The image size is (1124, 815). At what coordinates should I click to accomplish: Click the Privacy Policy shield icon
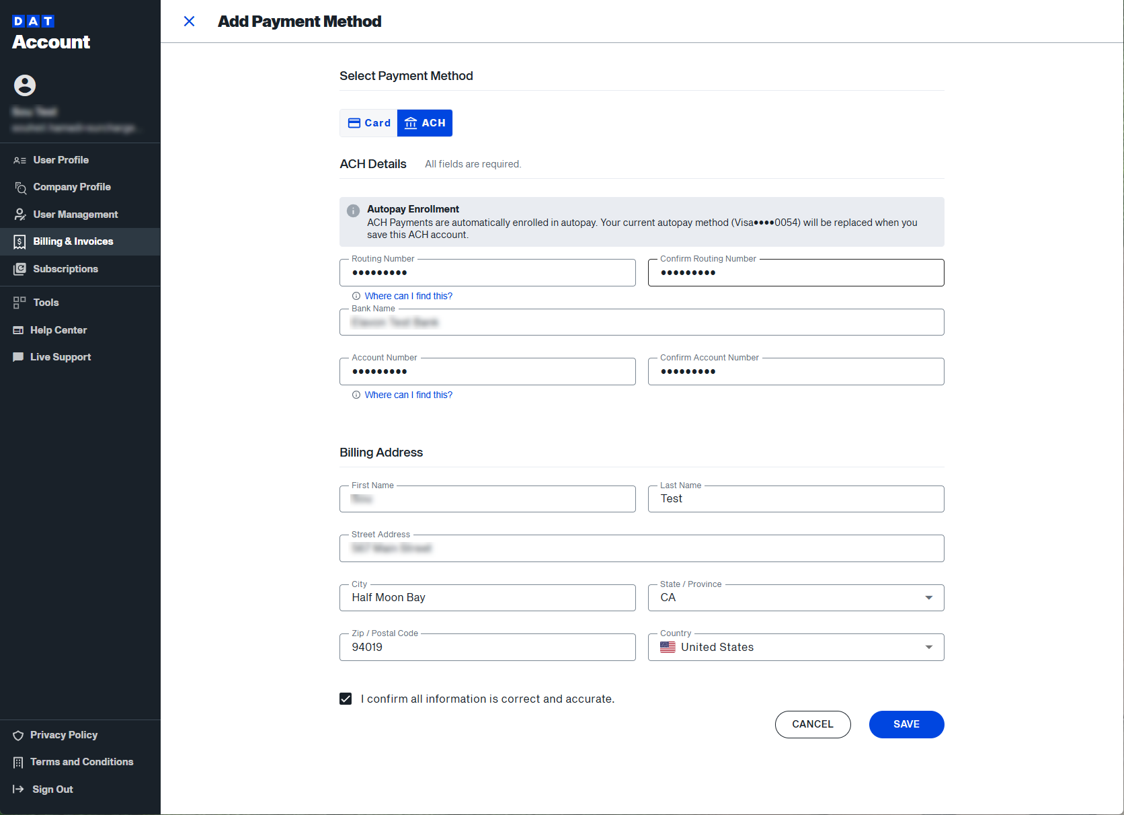[18, 736]
